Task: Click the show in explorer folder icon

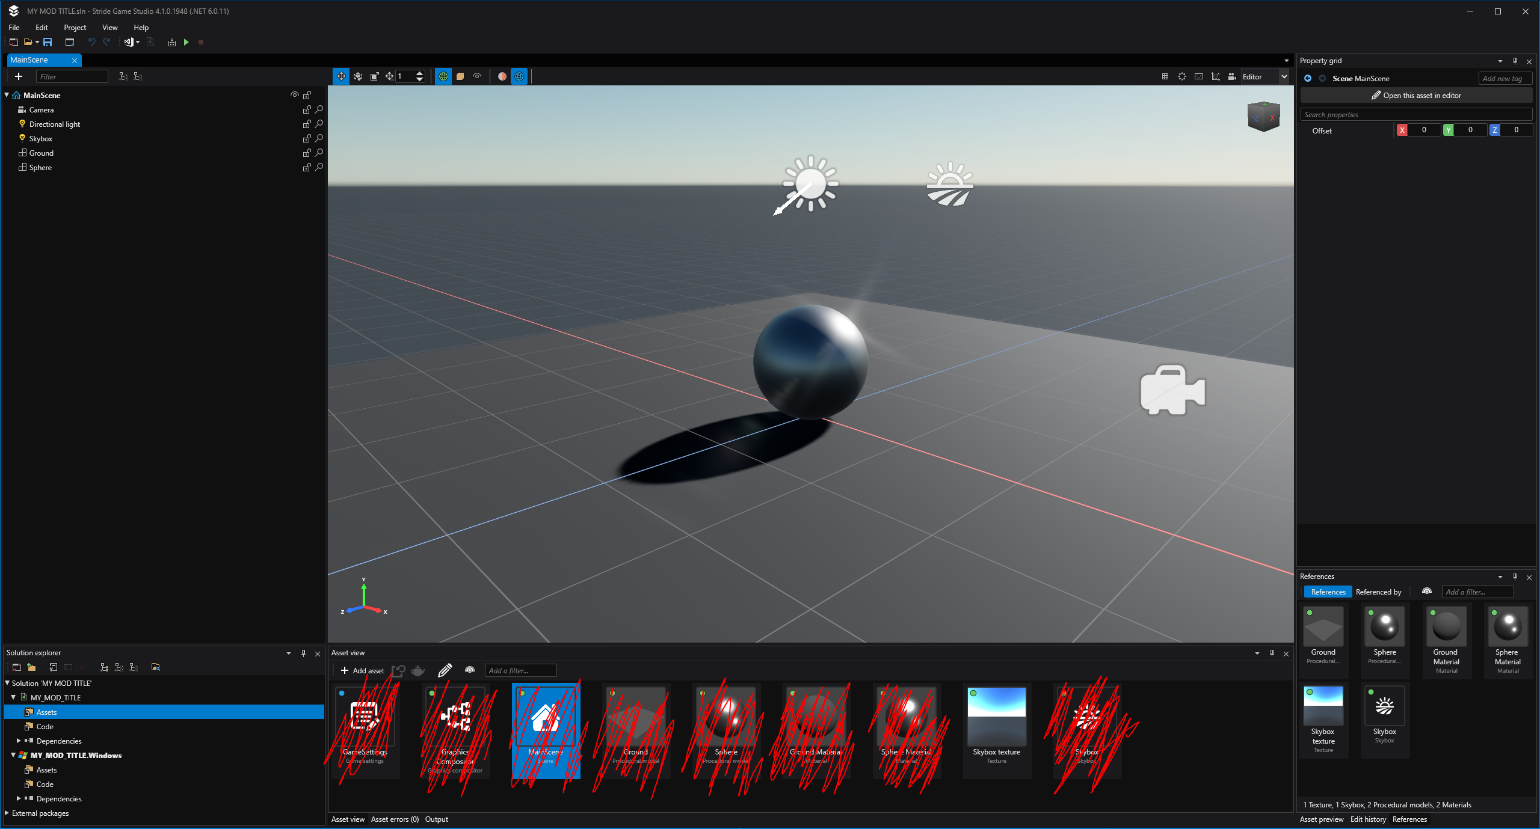Action: (x=156, y=667)
